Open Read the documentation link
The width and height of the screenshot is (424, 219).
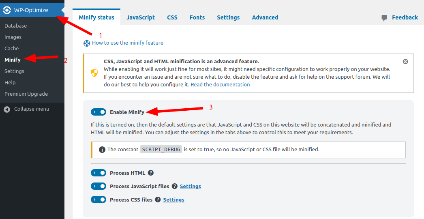click(x=220, y=85)
